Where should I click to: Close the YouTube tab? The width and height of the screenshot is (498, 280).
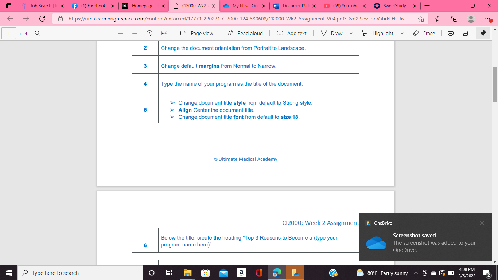364,6
